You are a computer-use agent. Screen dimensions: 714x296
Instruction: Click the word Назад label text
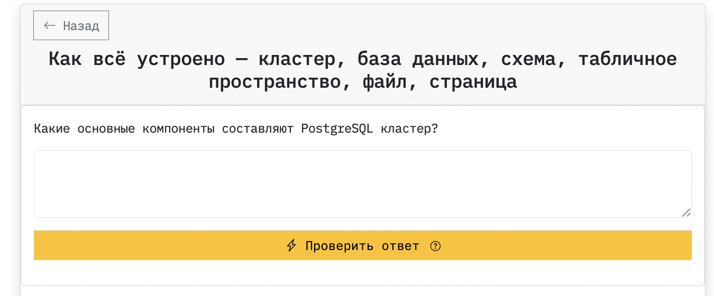pos(81,26)
